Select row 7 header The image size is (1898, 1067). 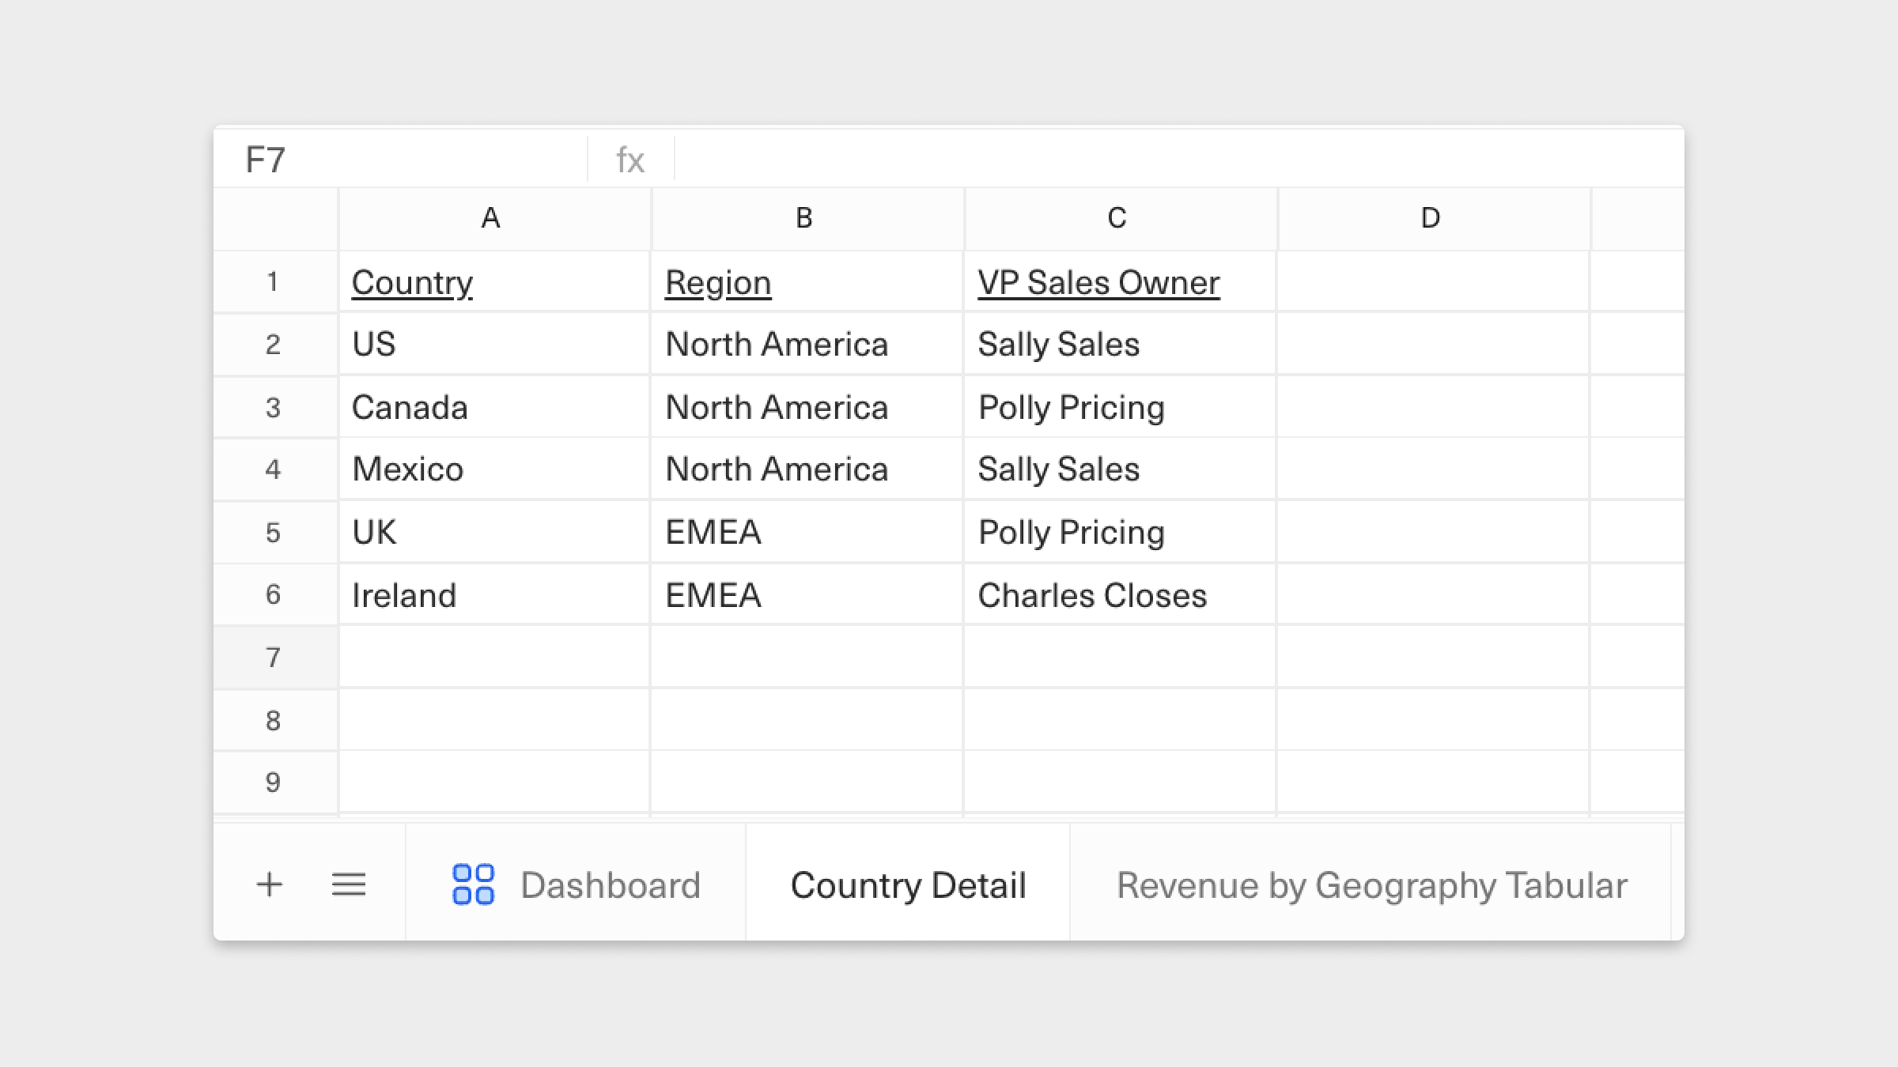tap(274, 658)
